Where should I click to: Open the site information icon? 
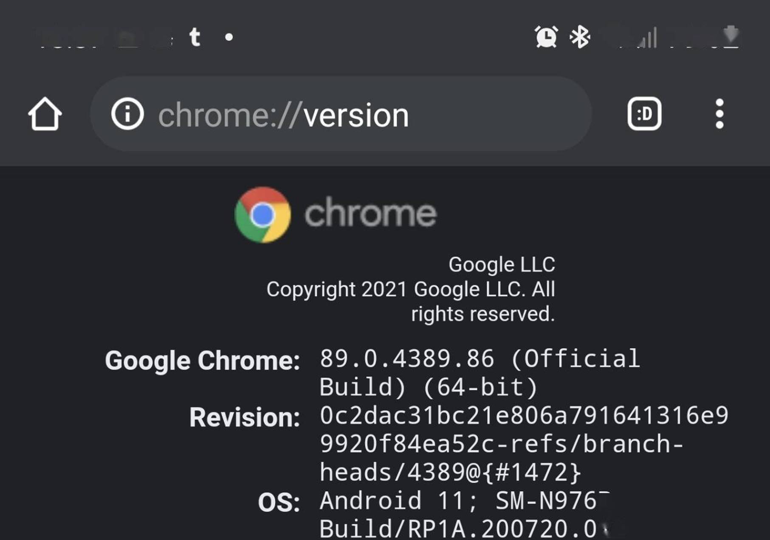(x=127, y=114)
